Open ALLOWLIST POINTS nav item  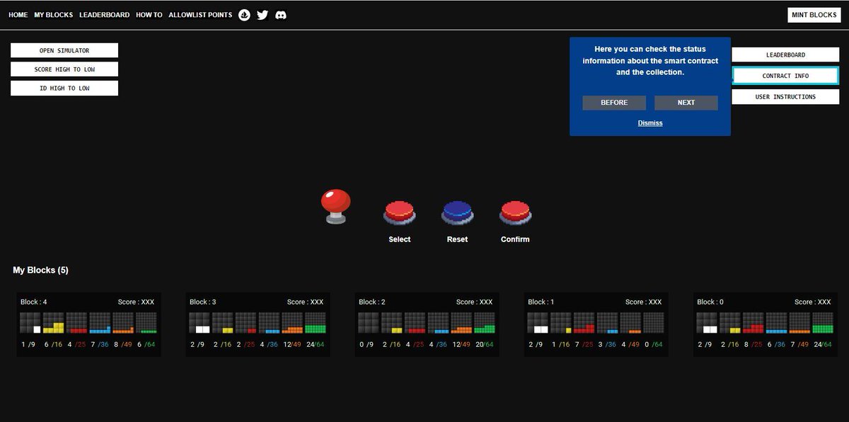click(200, 15)
